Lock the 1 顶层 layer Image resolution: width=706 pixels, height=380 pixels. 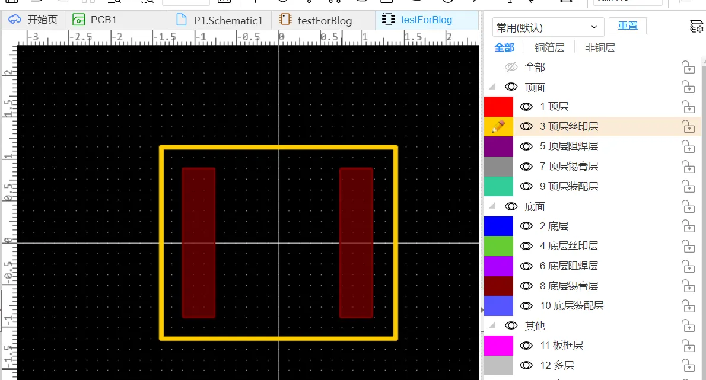tap(688, 107)
